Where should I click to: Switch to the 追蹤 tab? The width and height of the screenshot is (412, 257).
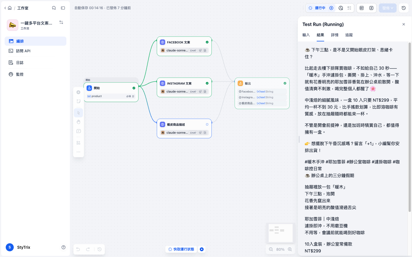pyautogui.click(x=349, y=35)
